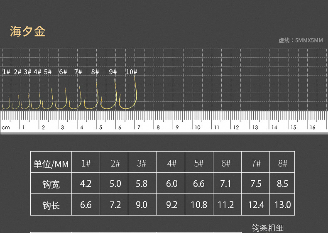Click the 6.6 value in the 钩长 row
Viewport: 328px width, 233px height.
click(86, 205)
